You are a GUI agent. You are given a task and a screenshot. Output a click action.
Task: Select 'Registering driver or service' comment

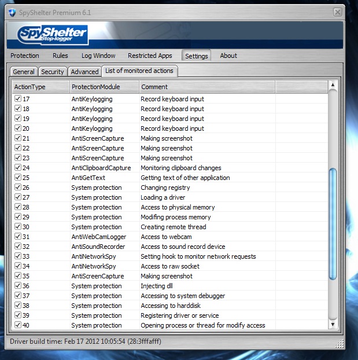pos(180,315)
